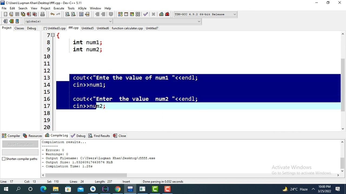
Task: Click the Goto line toolbar icon
Action: 87,14
